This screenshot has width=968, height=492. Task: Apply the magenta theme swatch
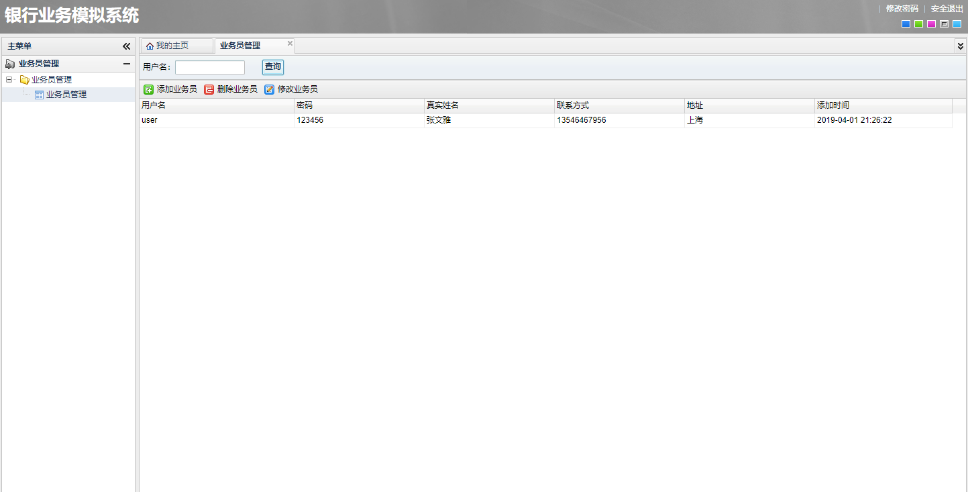point(931,24)
